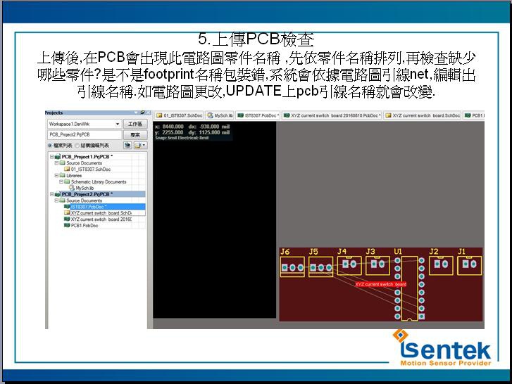Click the library icon beside MySch.lib tree item
Screen dimensions: 512x384
pyautogui.click(x=72, y=188)
